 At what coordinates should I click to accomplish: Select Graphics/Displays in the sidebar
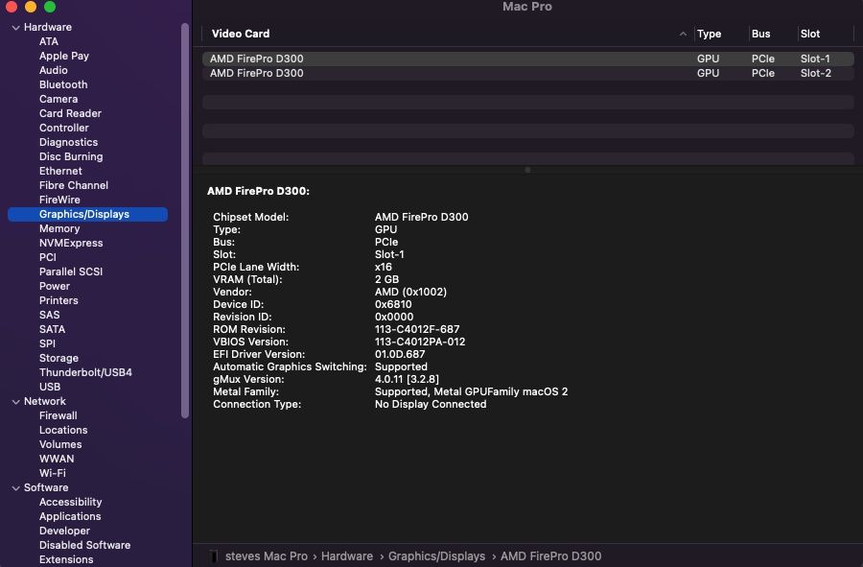click(87, 214)
